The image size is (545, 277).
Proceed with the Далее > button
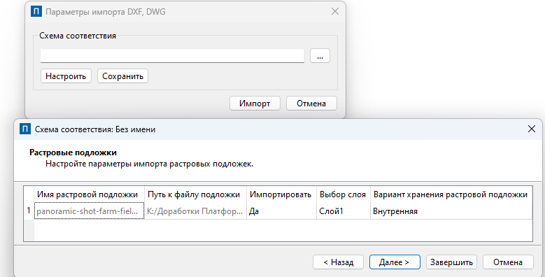tap(395, 262)
